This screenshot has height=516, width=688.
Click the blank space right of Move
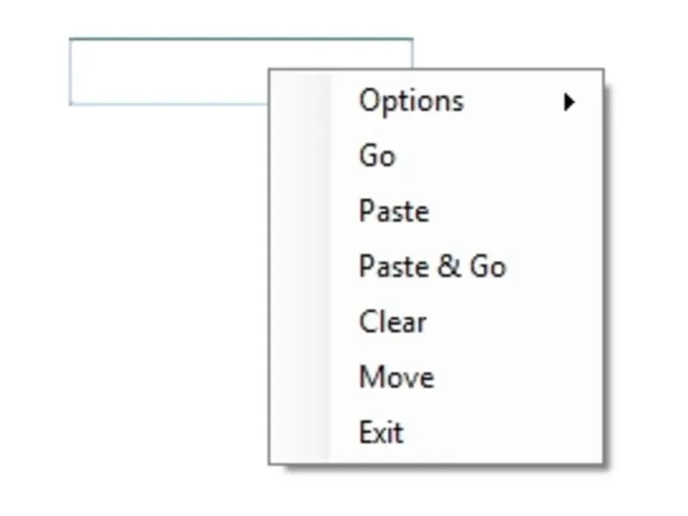click(516, 378)
